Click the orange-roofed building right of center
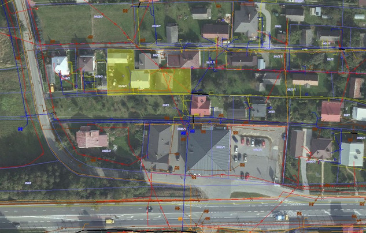This screenshot has width=366, height=233. point(305,79)
